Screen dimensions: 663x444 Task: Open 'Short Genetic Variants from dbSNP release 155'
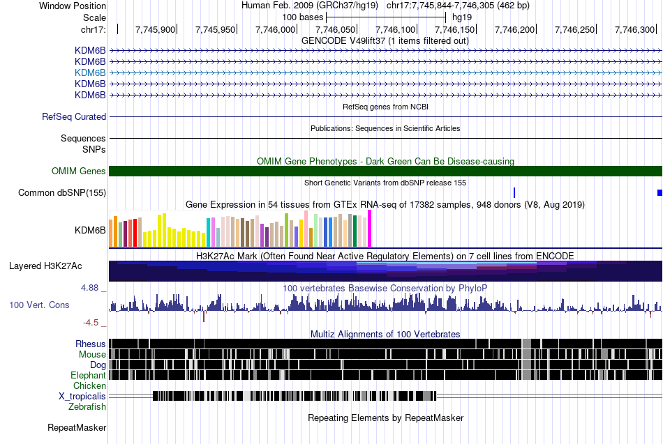coord(385,183)
